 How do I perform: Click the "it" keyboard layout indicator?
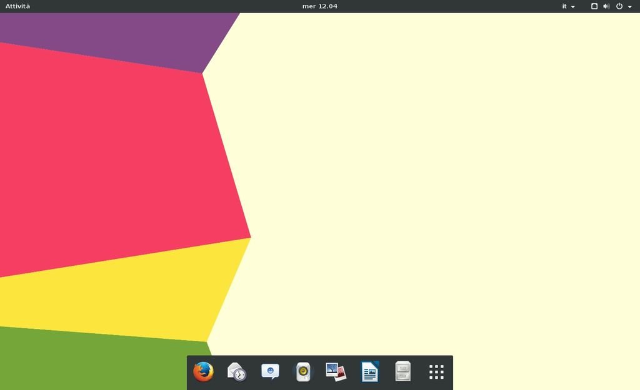[564, 6]
